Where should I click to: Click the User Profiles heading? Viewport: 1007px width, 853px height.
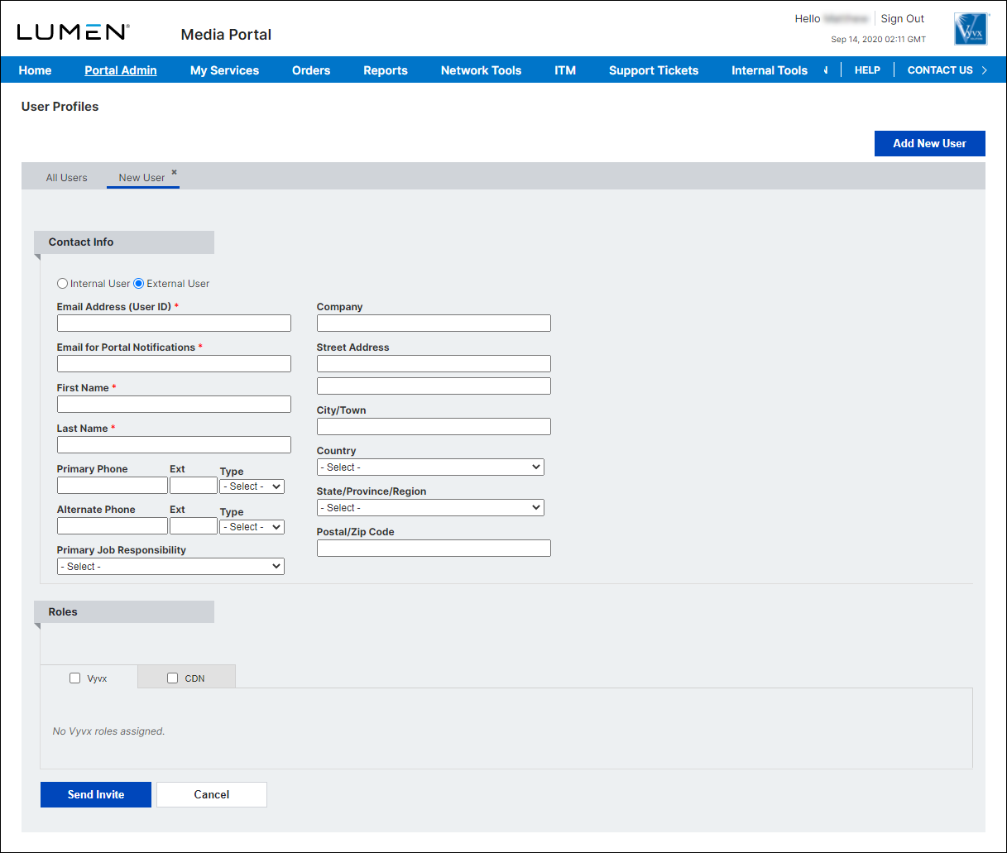(x=60, y=107)
